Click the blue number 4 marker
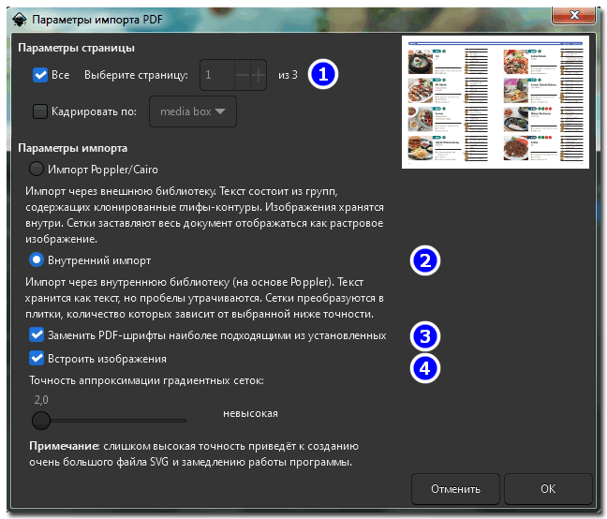This screenshot has width=607, height=519. tap(426, 368)
